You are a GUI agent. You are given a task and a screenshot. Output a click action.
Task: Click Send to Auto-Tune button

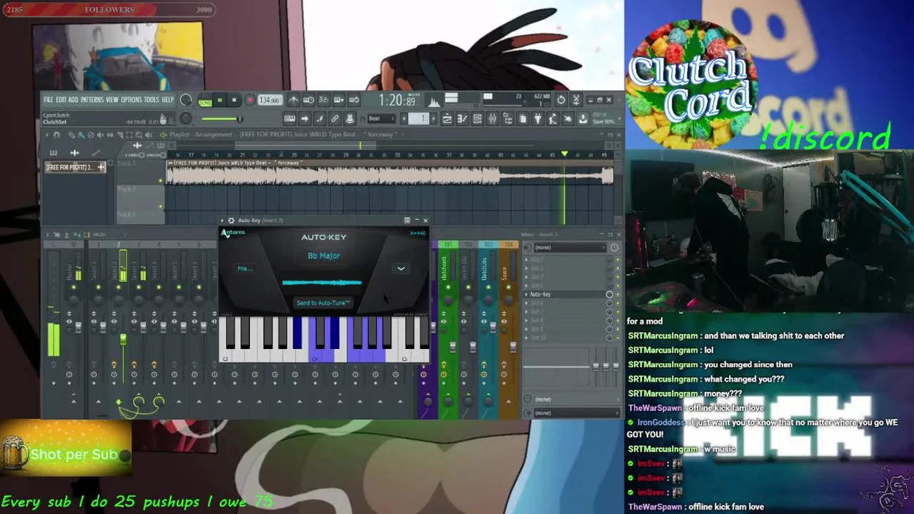tap(323, 303)
